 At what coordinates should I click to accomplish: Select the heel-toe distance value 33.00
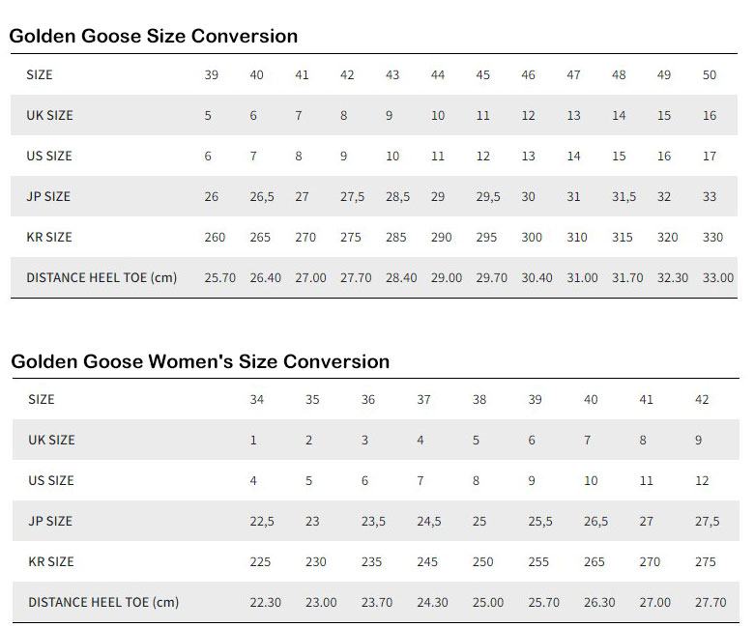717,277
